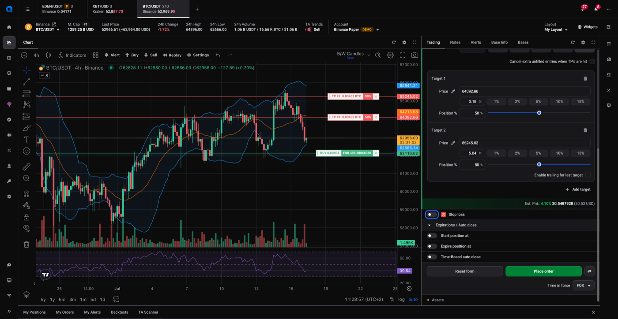Edit the Target 1 price pencil icon

453,91
